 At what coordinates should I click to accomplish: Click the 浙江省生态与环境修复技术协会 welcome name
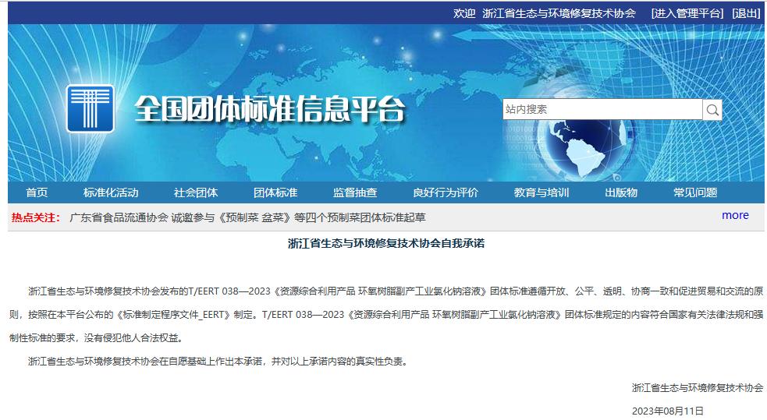click(x=559, y=14)
